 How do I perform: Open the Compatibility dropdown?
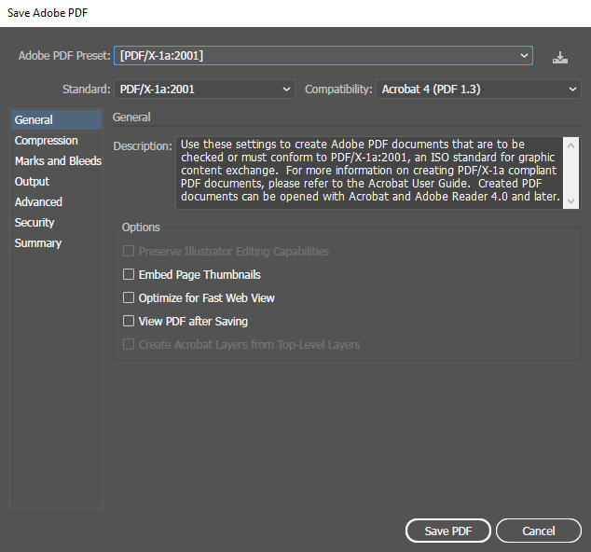pyautogui.click(x=478, y=89)
